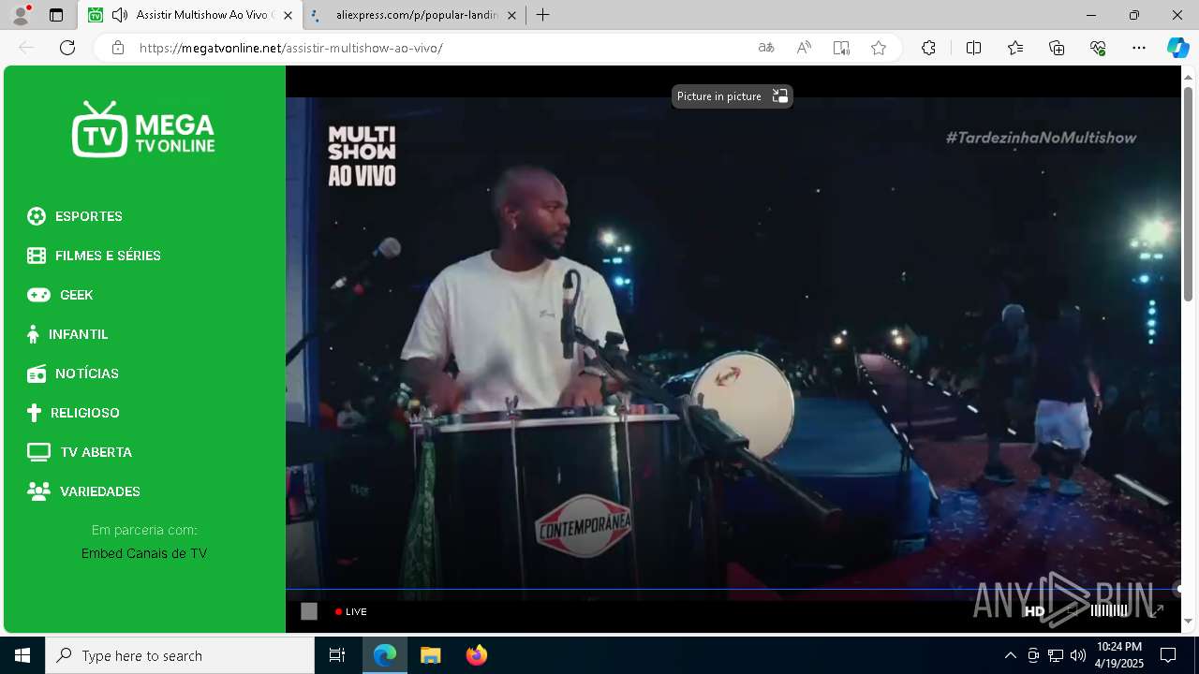Click the child figure Infantil icon
This screenshot has height=674, width=1199.
point(33,334)
